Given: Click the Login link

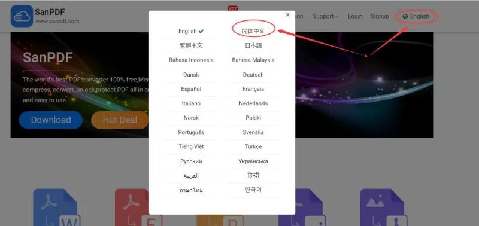Looking at the screenshot, I should coord(355,17).
